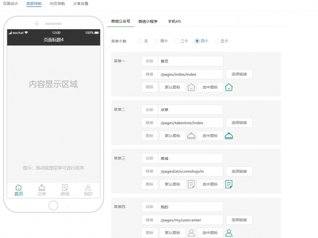The height and width of the screenshot is (238, 318).
Task: Click the 名称 input containing 首页
Action: 190,61
